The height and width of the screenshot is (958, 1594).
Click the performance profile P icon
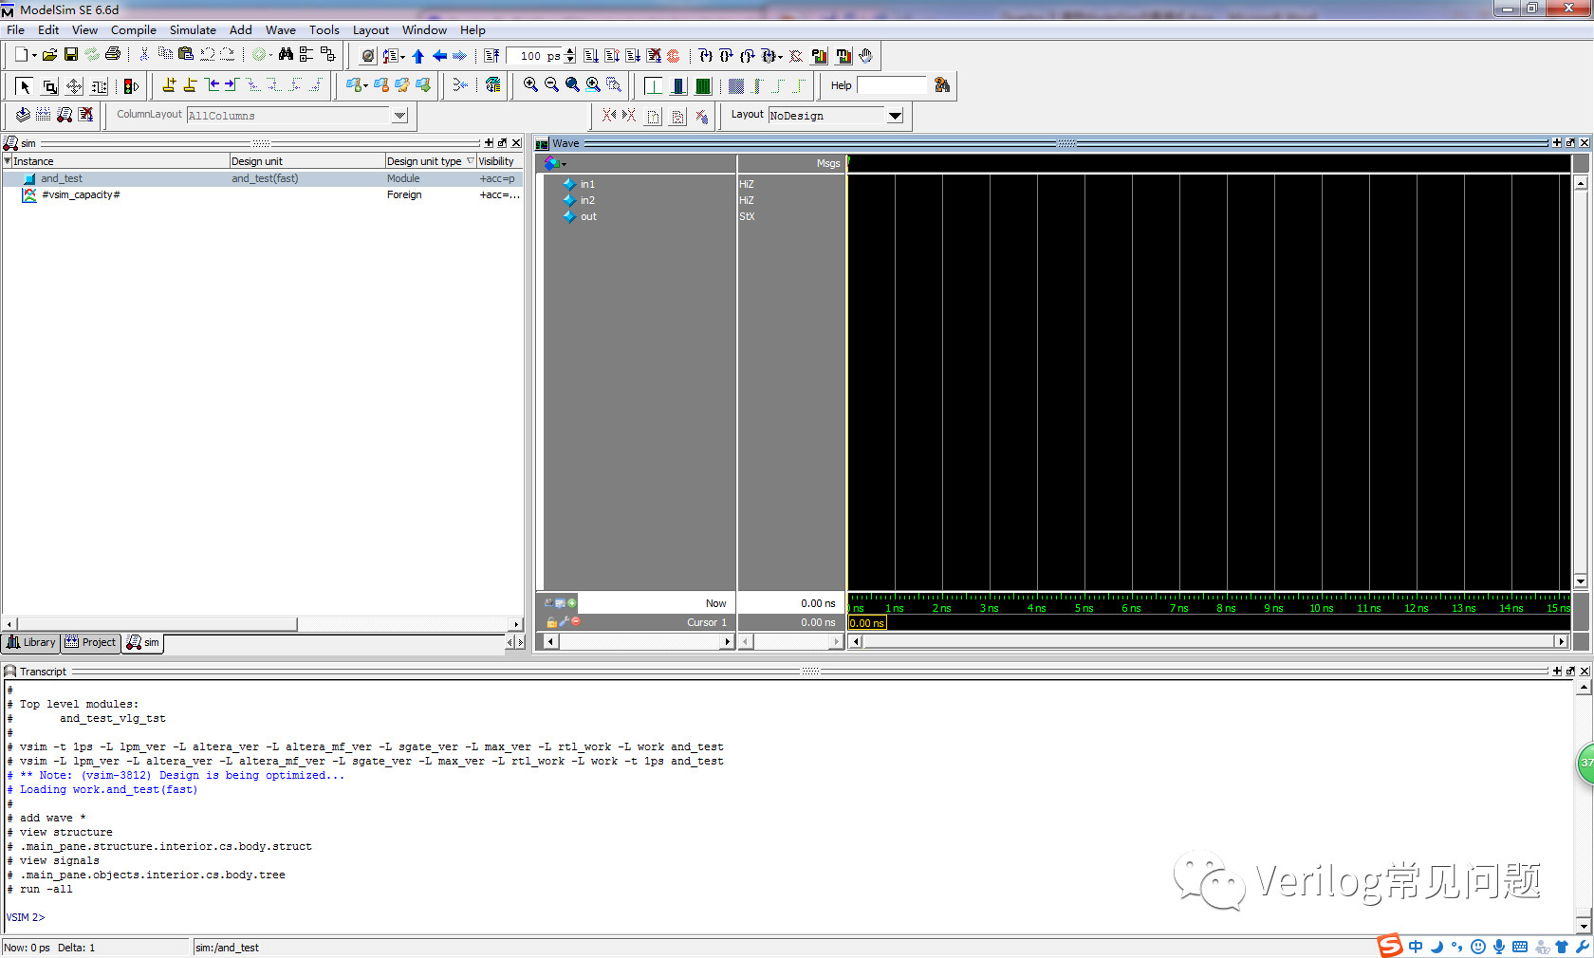[x=820, y=56]
